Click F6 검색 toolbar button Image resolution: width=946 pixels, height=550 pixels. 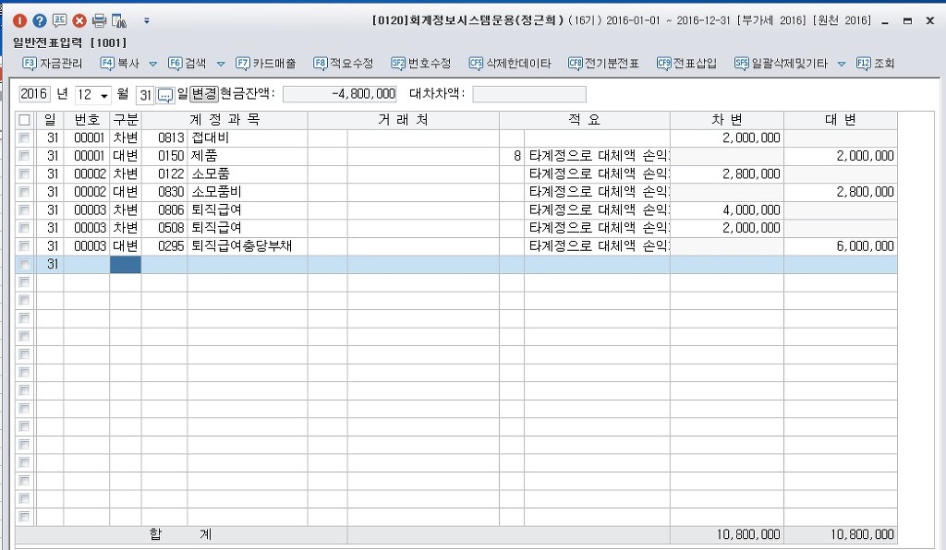[188, 64]
